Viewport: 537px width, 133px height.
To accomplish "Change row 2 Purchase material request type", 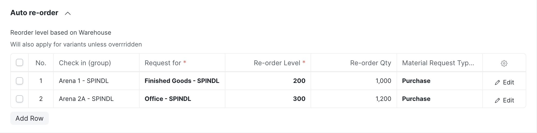I will tap(416, 99).
